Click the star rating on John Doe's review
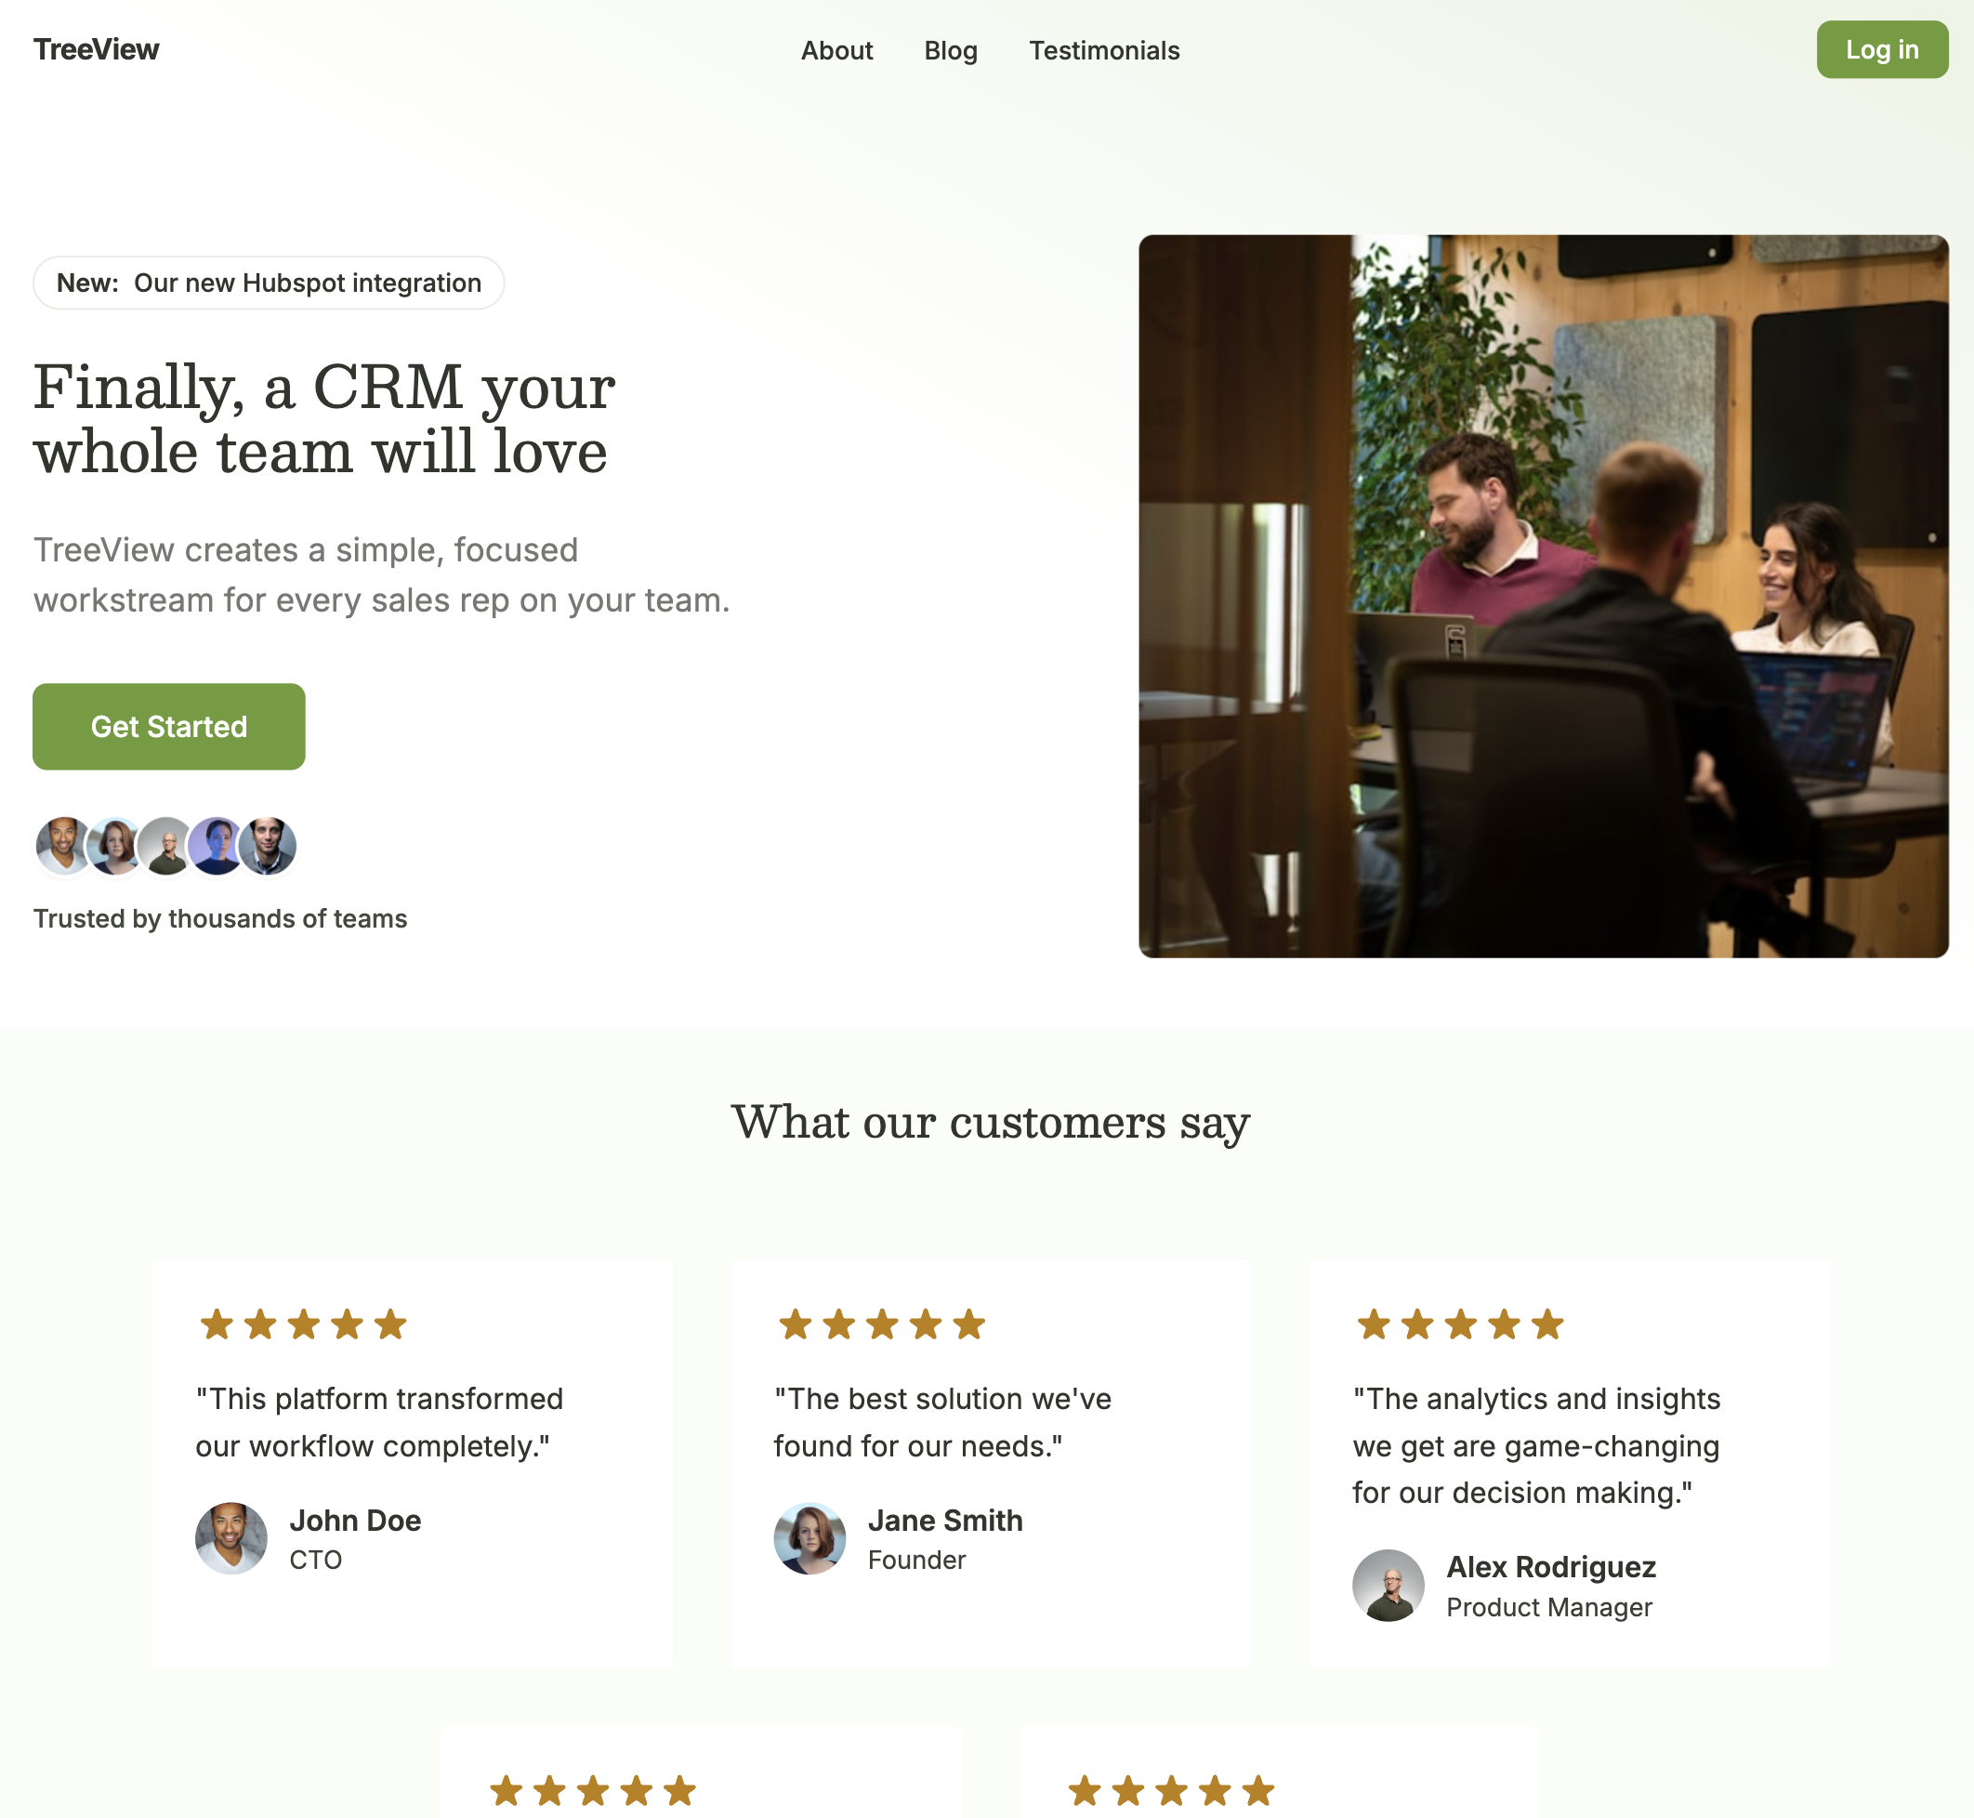The width and height of the screenshot is (1974, 1818). (303, 1324)
